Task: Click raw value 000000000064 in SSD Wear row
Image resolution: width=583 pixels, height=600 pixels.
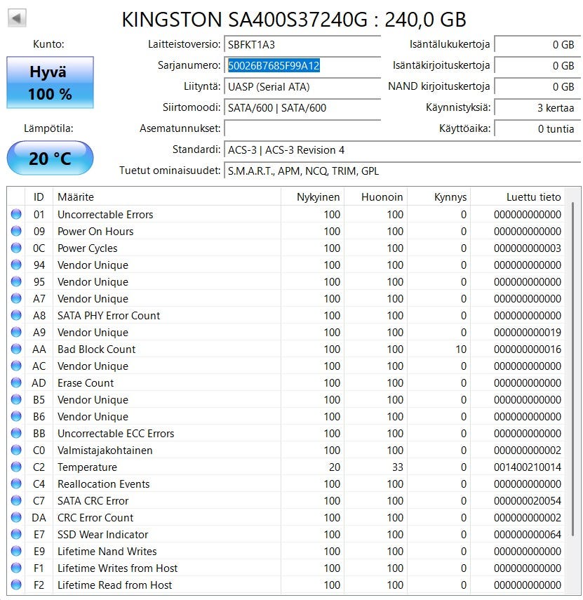Action: [x=527, y=534]
